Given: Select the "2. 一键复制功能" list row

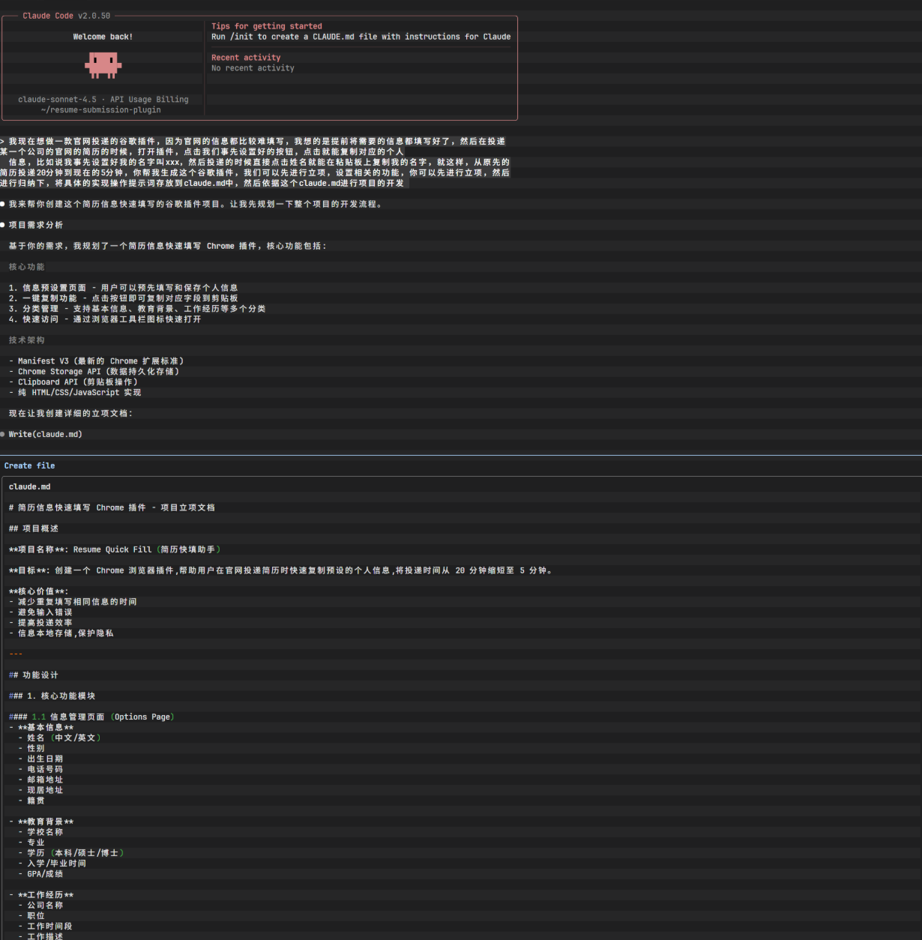Looking at the screenshot, I should tap(124, 298).
